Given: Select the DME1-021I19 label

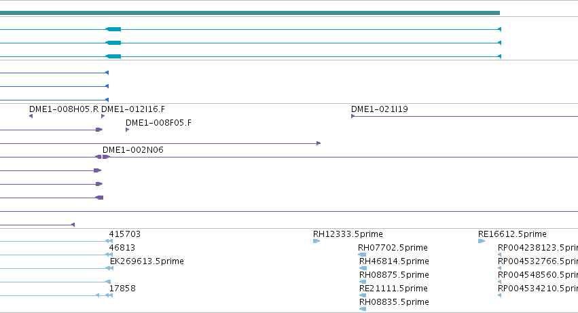Looking at the screenshot, I should [379, 109].
